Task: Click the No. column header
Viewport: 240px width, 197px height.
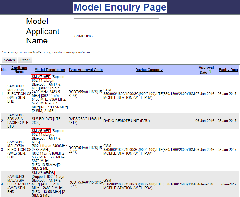Action: (x=4, y=70)
